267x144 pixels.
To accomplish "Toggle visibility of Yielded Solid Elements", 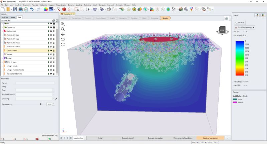I will [x=51, y=74].
